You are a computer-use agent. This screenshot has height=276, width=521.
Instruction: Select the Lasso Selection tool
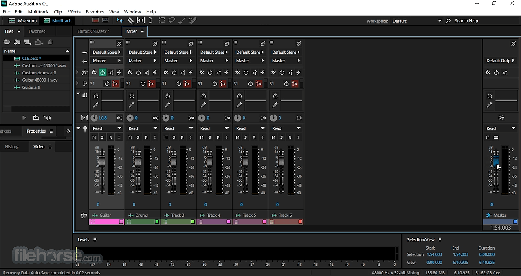click(172, 20)
